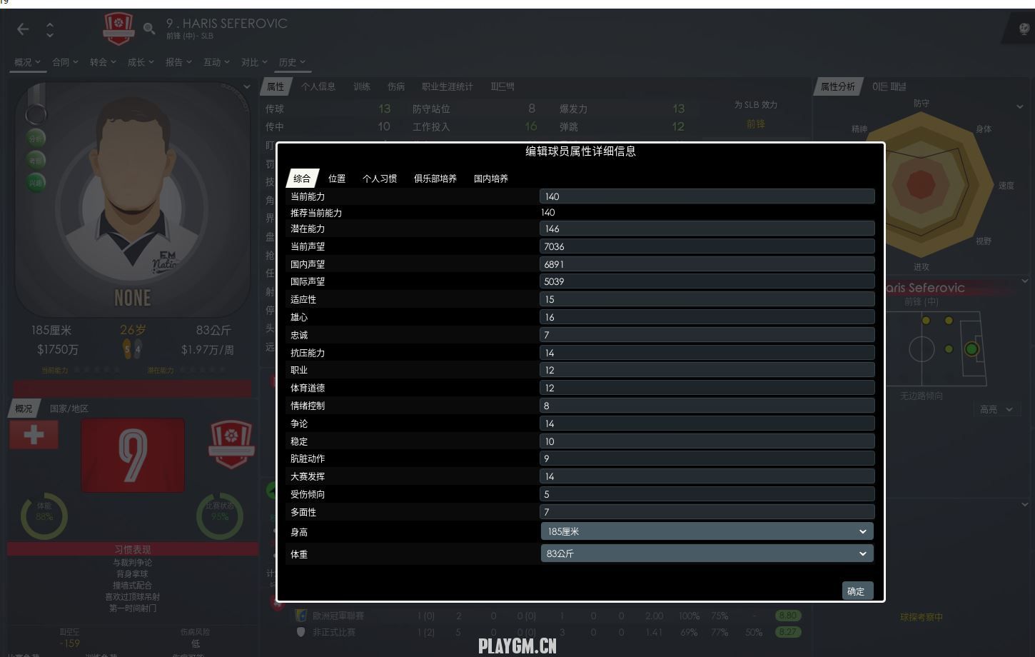The height and width of the screenshot is (657, 1035).
Task: Click the 雄心 input field
Action: point(707,317)
